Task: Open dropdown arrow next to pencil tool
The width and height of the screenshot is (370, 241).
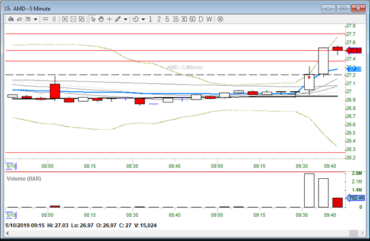Action: pyautogui.click(x=126, y=19)
